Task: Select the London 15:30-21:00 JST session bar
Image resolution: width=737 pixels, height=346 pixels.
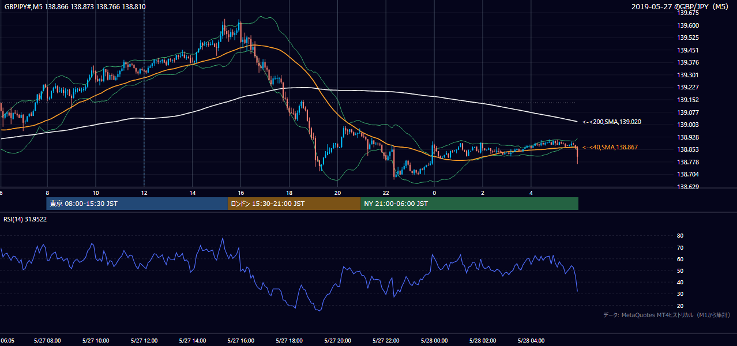Action: point(294,204)
